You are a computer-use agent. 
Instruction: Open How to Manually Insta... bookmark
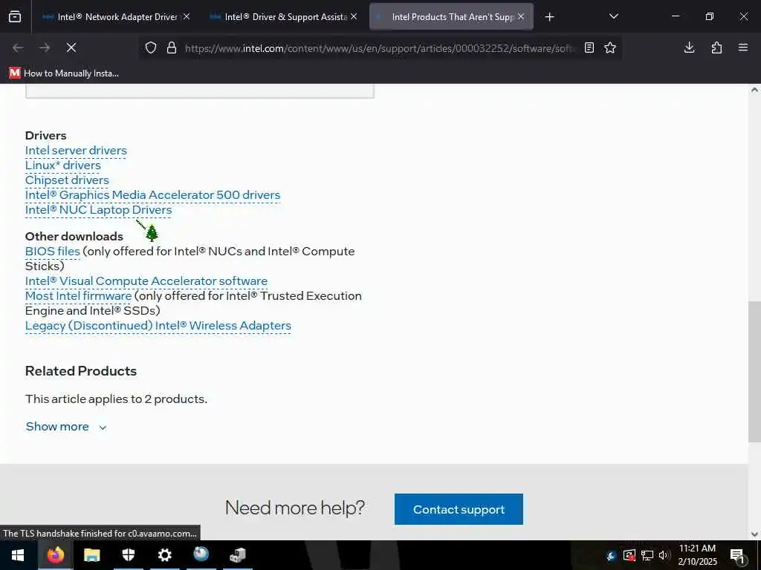tap(64, 73)
